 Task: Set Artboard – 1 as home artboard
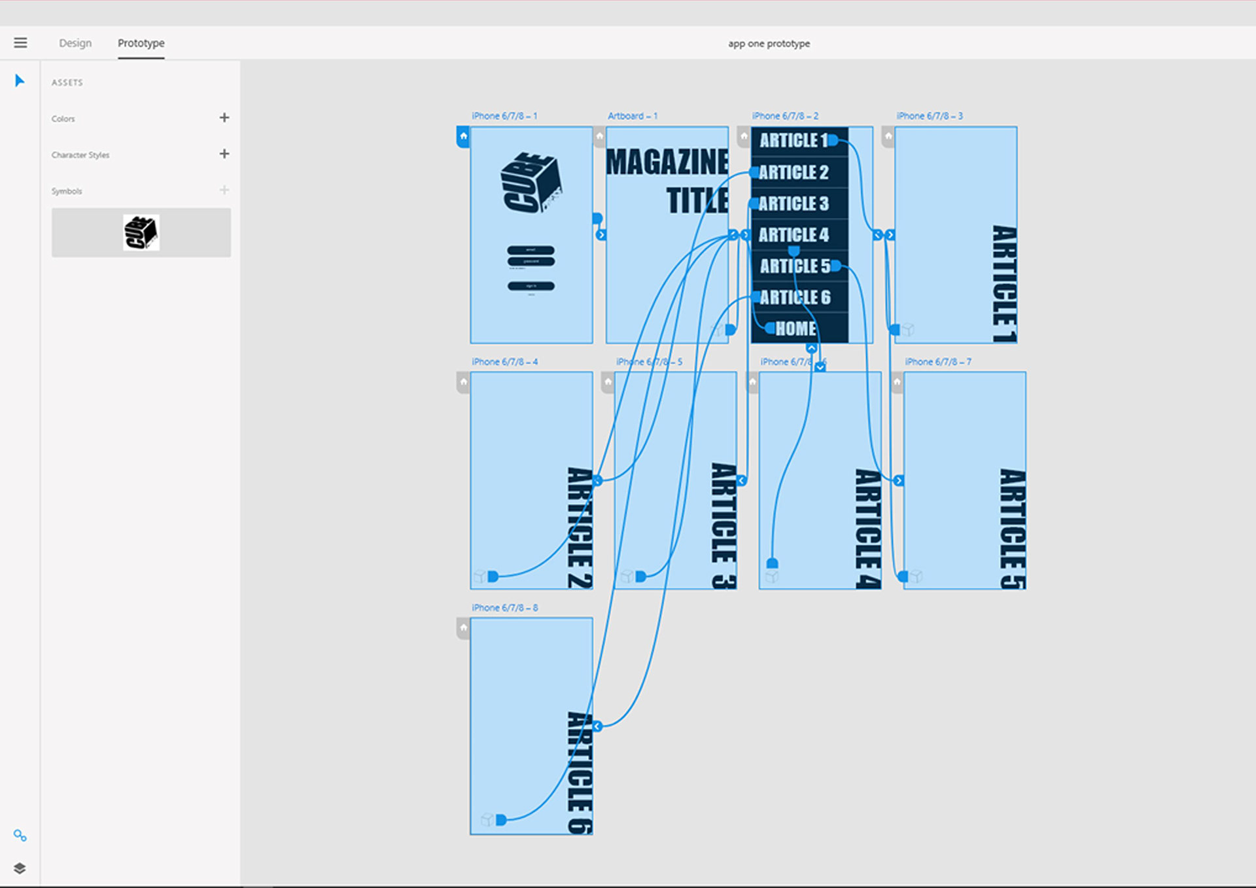(x=599, y=137)
